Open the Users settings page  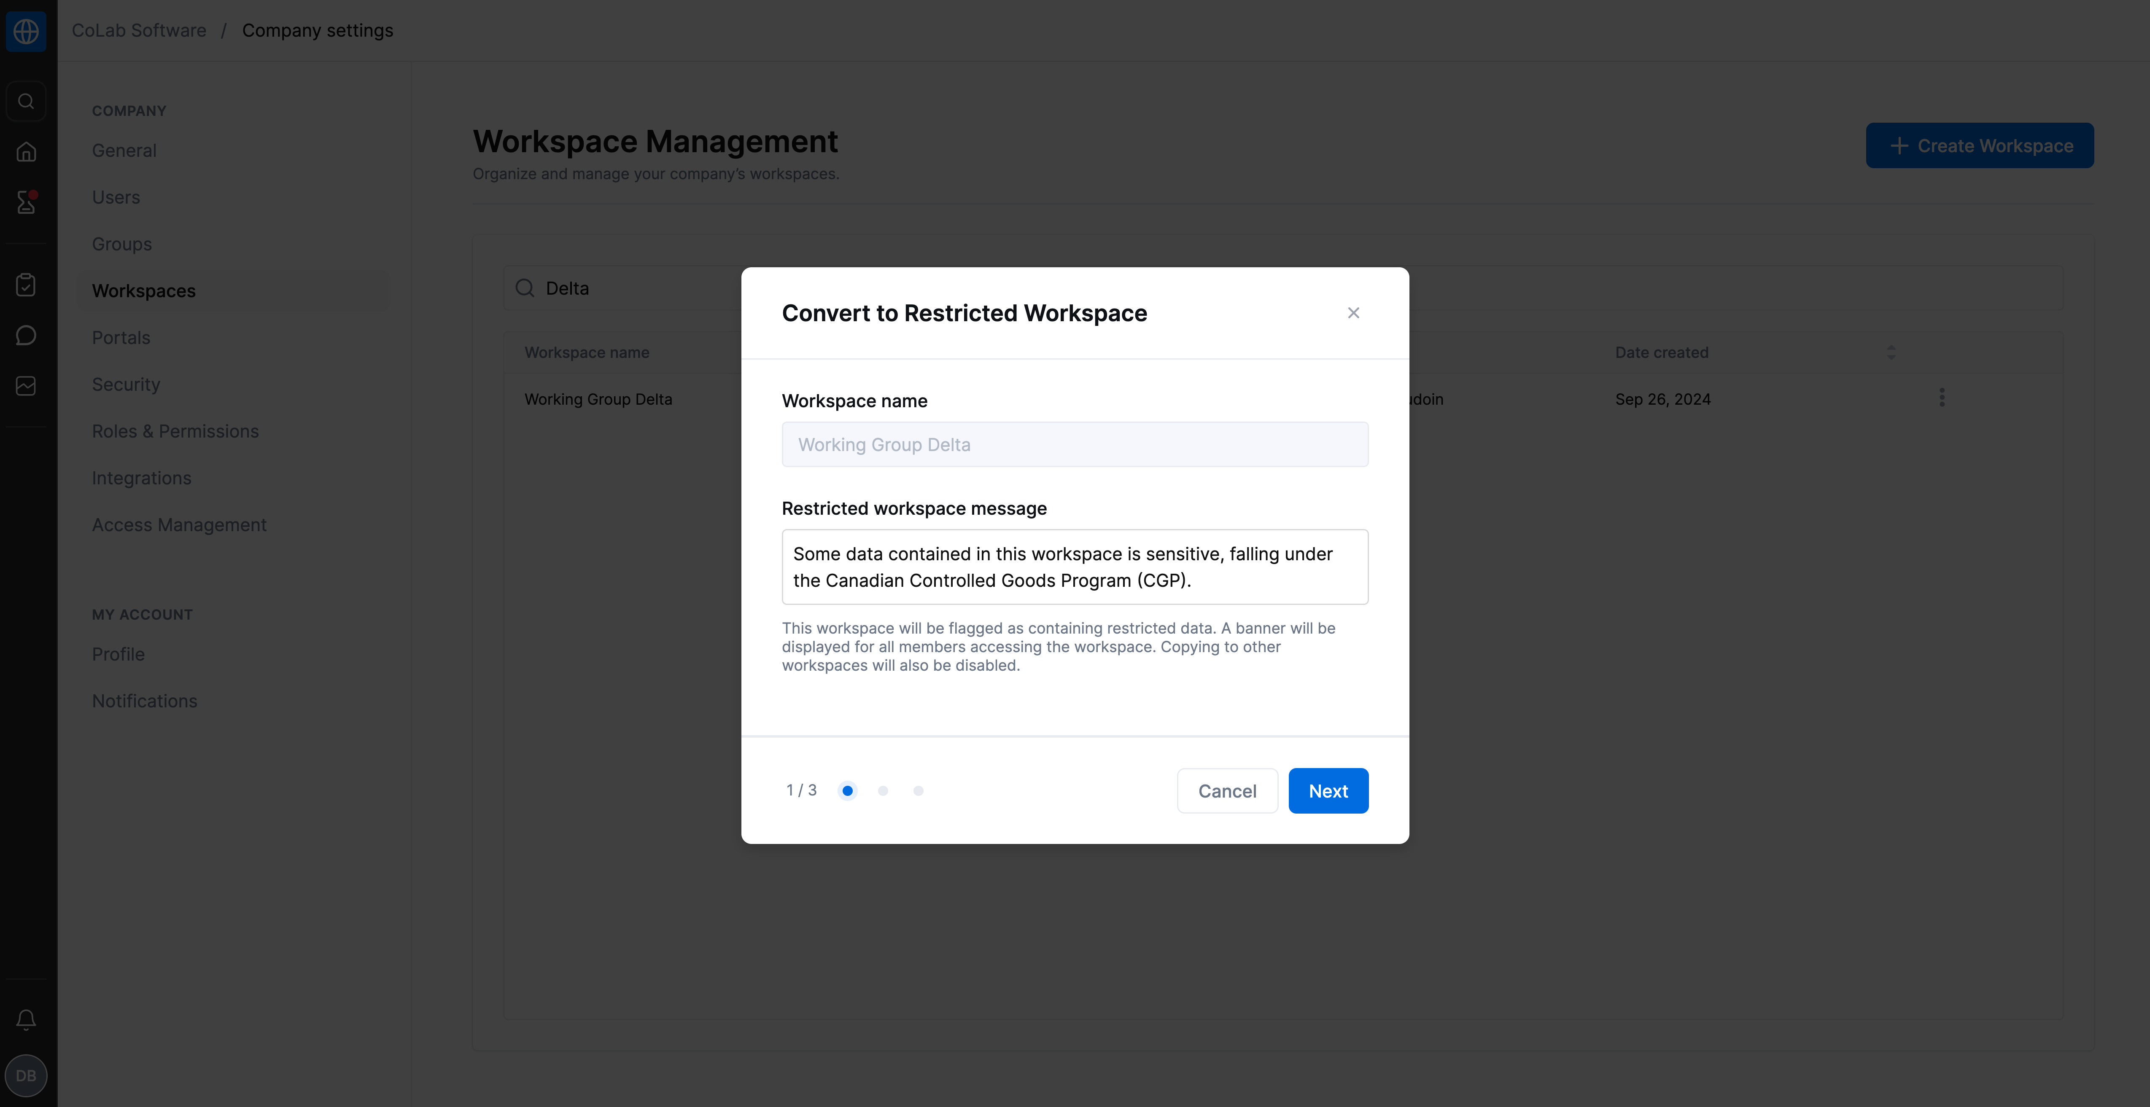point(116,197)
